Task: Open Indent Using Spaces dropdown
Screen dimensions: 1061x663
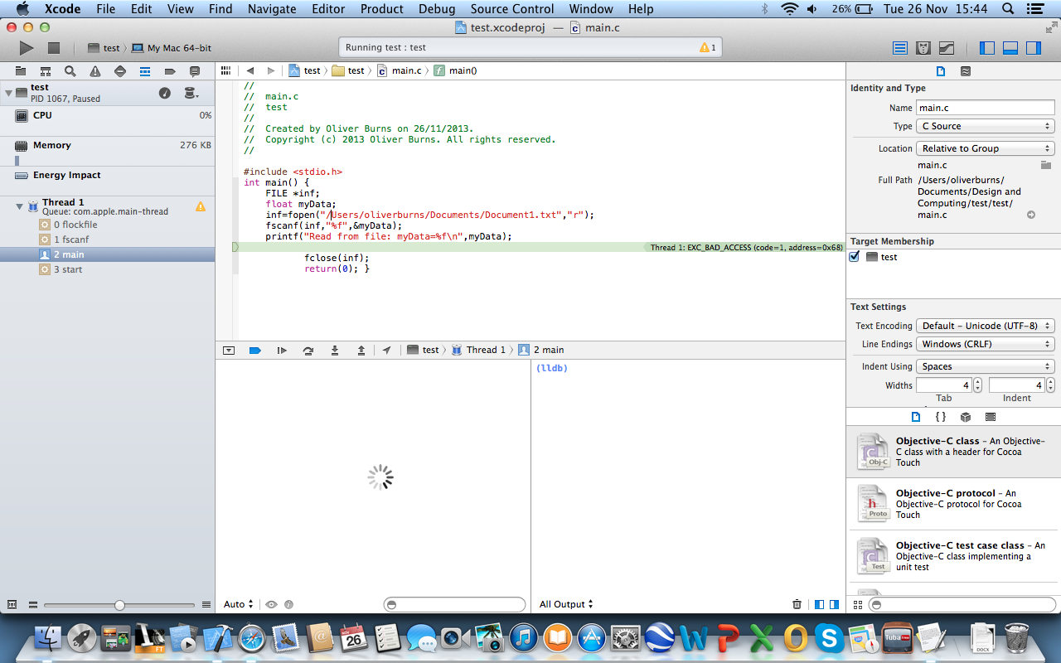Action: coord(985,366)
